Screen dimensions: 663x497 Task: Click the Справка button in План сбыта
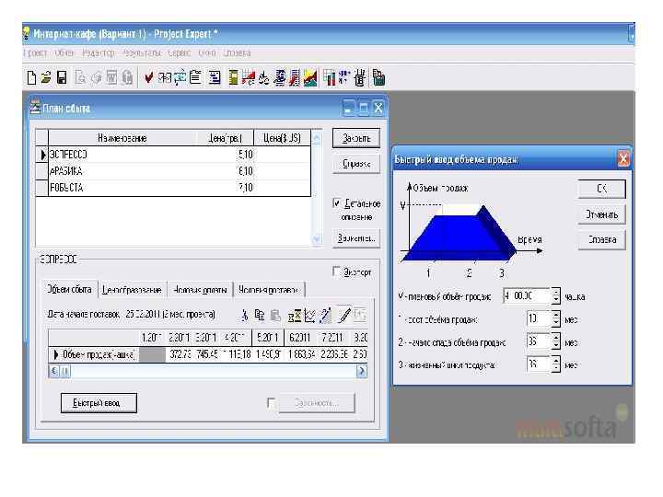[x=356, y=164]
